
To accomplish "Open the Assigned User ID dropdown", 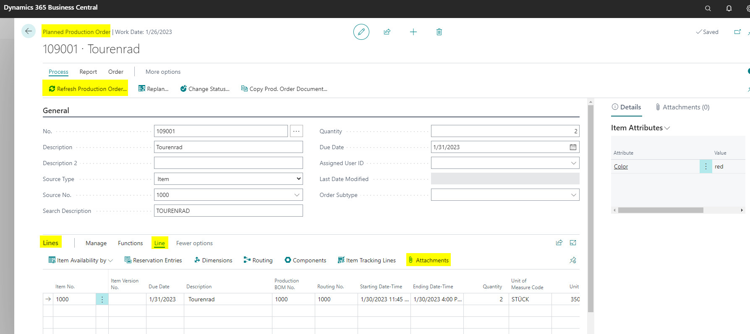I will [573, 163].
